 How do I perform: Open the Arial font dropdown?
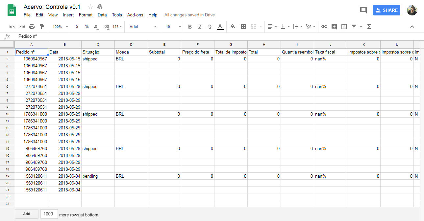click(x=143, y=27)
